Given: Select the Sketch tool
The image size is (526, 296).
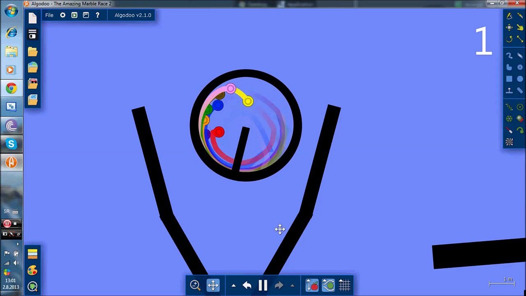Looking at the screenshot, I should tap(509, 16).
